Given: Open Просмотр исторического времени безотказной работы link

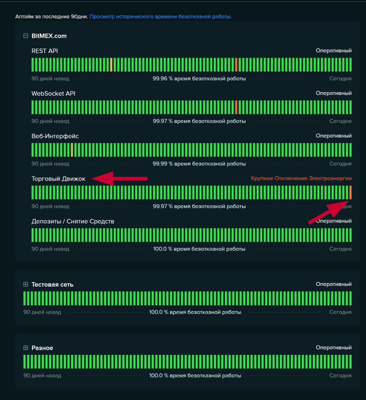Looking at the screenshot, I should [161, 17].
